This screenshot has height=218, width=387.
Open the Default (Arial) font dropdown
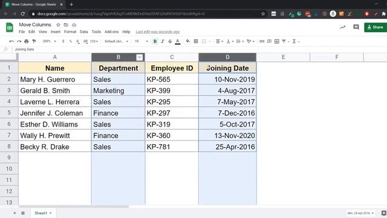pyautogui.click(x=116, y=41)
